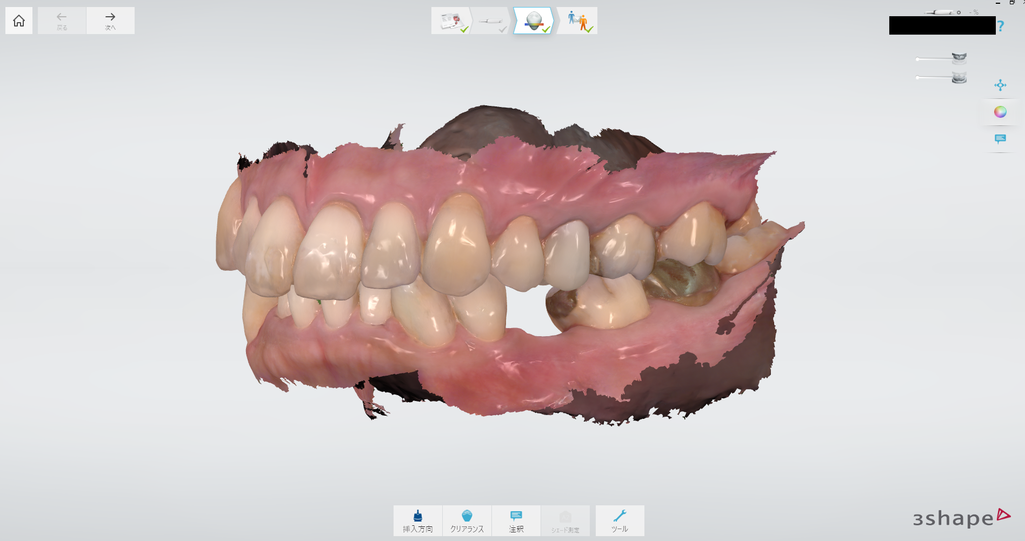
Task: Toggle upper jaw scan visibility icon
Action: [x=959, y=58]
